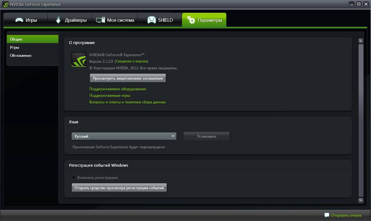371x221 pixels.
Task: Click the vertical scrollbar thumb
Action: [361, 120]
